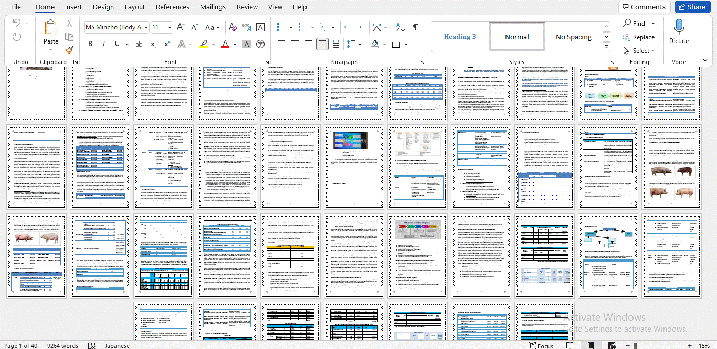Viewport: 717px width, 349px height.
Task: Go to the Mailings tab
Action: click(x=213, y=7)
